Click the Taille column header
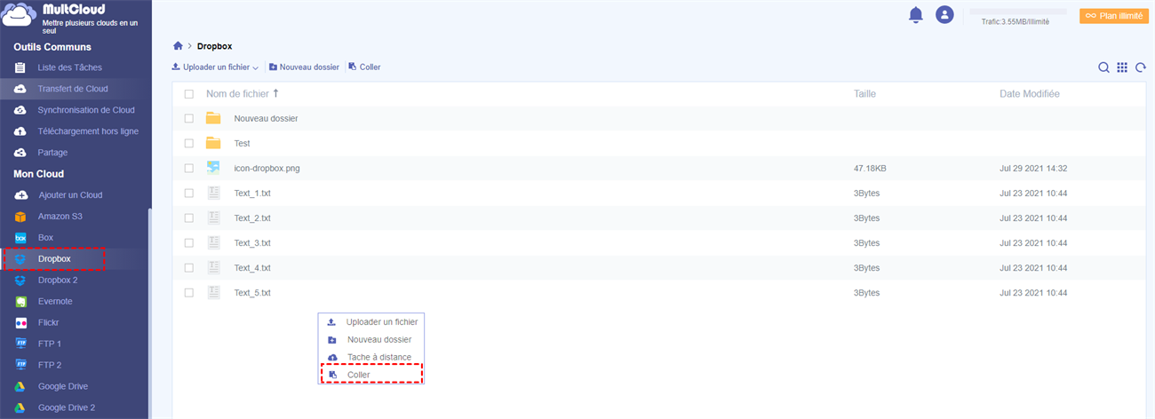 [x=865, y=93]
